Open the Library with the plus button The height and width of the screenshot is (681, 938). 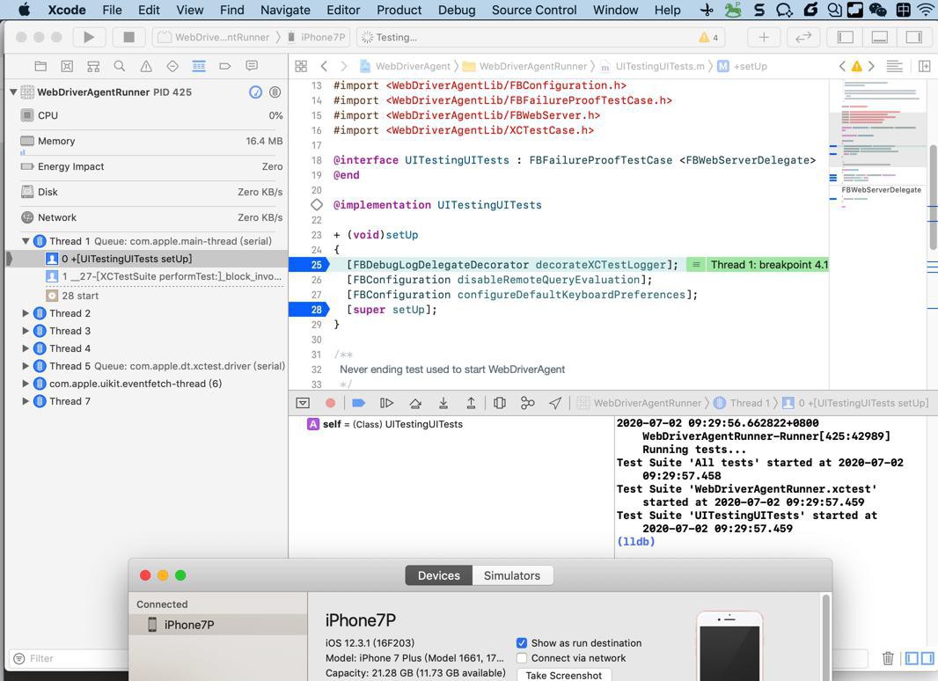click(764, 37)
